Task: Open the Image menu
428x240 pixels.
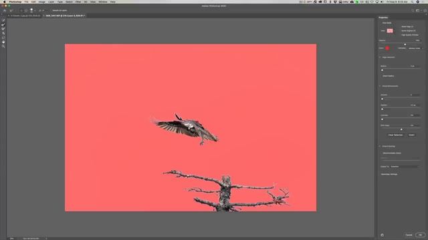Action: pyautogui.click(x=41, y=1)
